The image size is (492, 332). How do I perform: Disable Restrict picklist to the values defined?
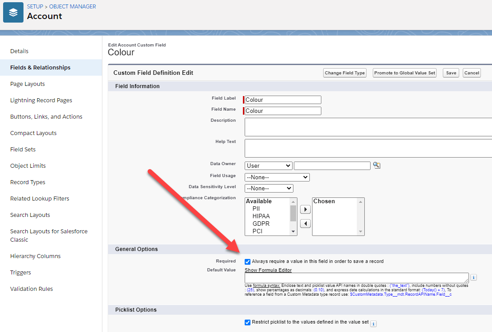point(247,322)
